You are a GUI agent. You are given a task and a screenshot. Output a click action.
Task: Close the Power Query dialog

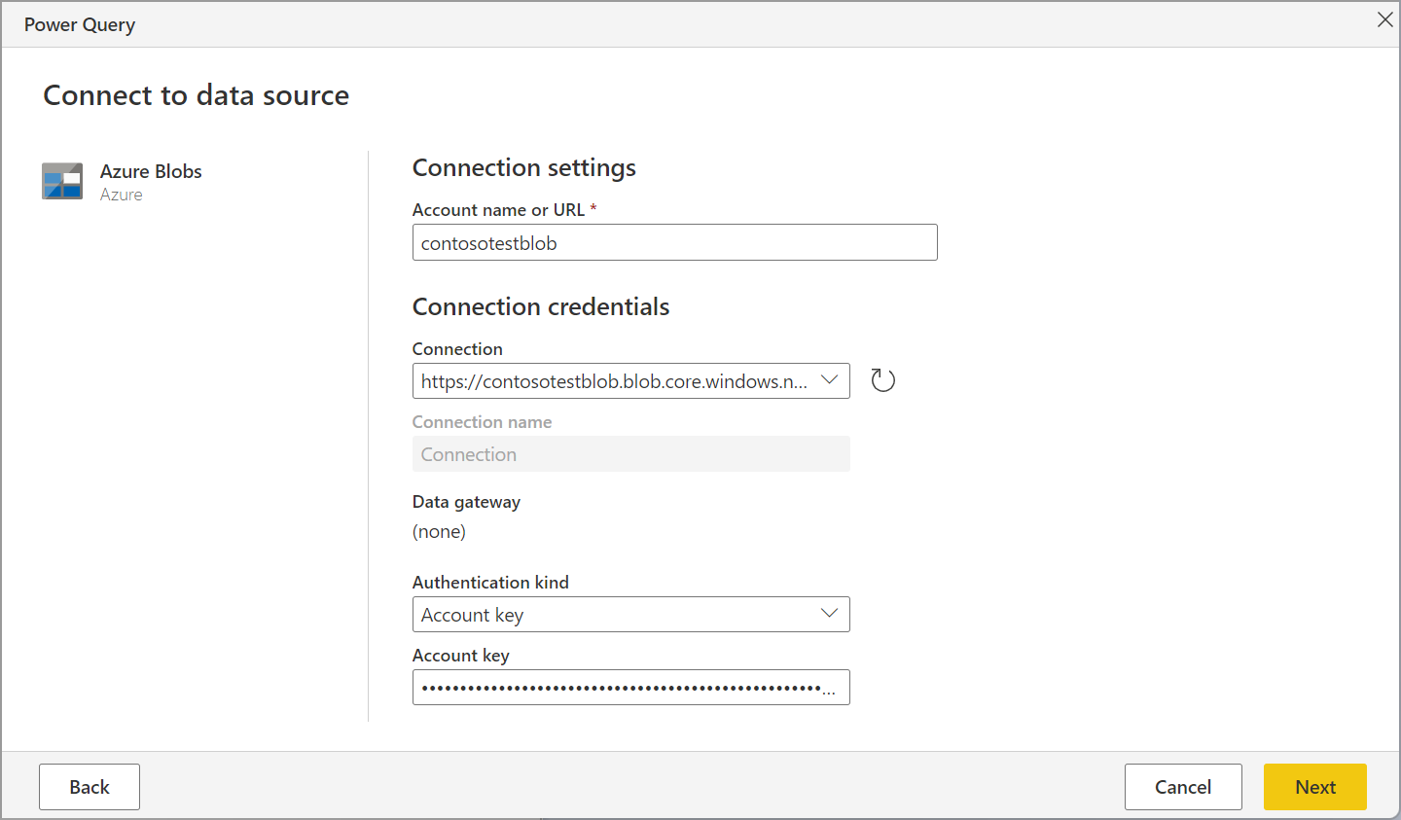pyautogui.click(x=1384, y=19)
